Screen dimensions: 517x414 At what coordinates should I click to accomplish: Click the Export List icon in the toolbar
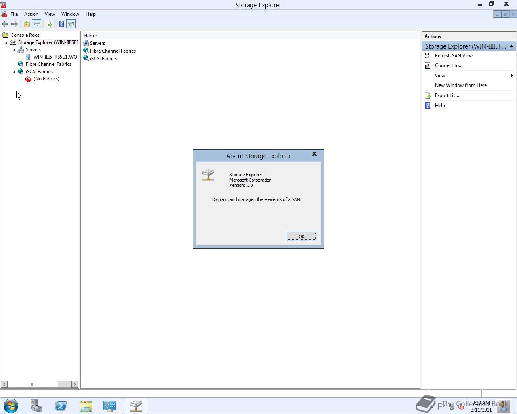(x=49, y=24)
